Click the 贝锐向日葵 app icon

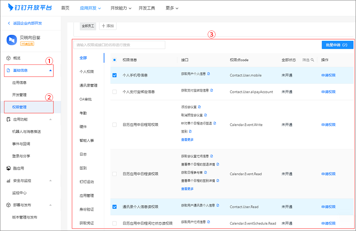(11, 40)
